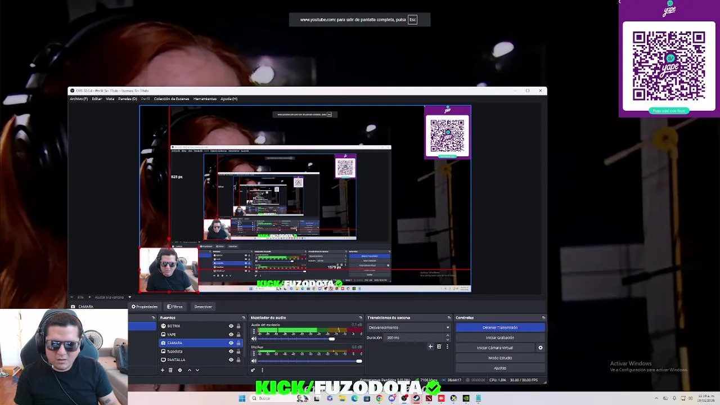Pop out the Fuentes dock panel

[244, 318]
